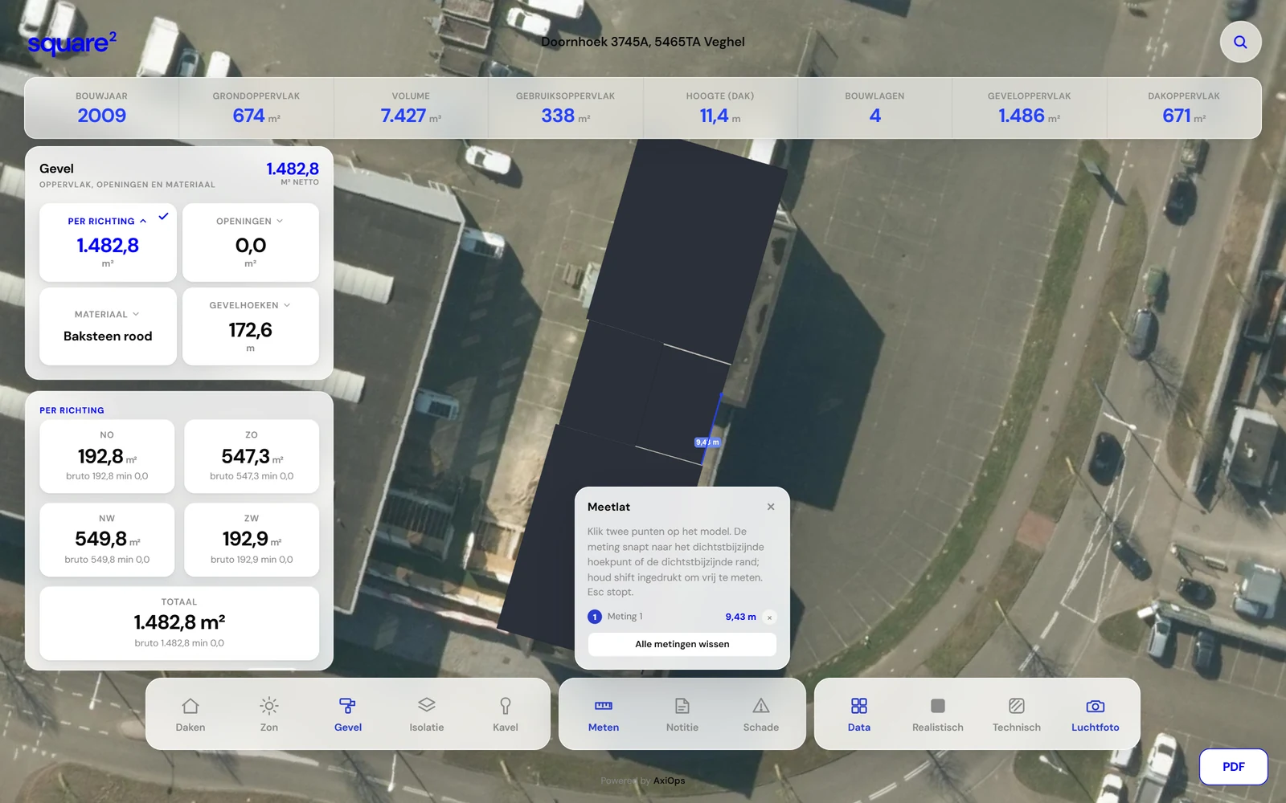The width and height of the screenshot is (1286, 803).
Task: Collapse the Per richting chevron
Action: coord(143,221)
